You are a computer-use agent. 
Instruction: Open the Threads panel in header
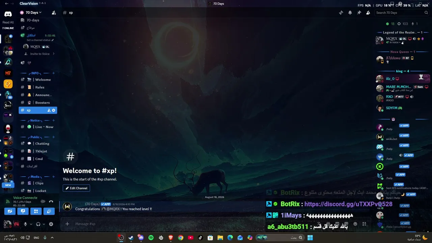pyautogui.click(x=341, y=12)
